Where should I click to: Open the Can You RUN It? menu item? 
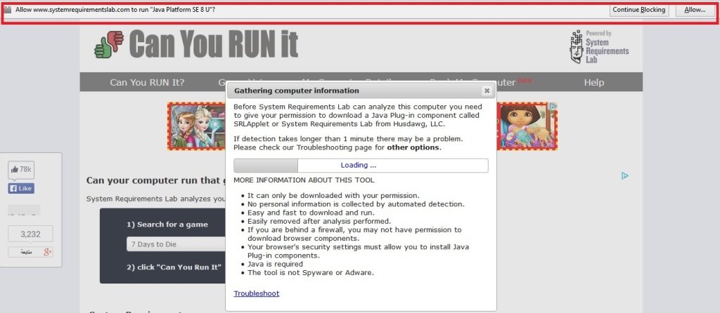pyautogui.click(x=147, y=83)
